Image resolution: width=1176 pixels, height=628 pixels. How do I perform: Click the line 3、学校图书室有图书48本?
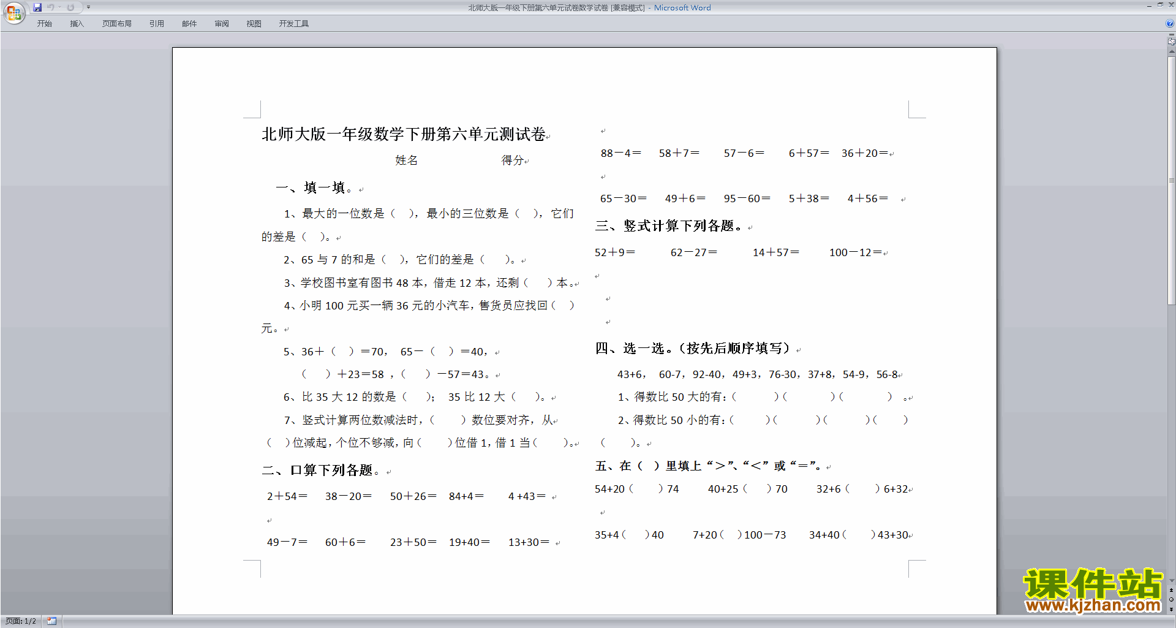(429, 283)
